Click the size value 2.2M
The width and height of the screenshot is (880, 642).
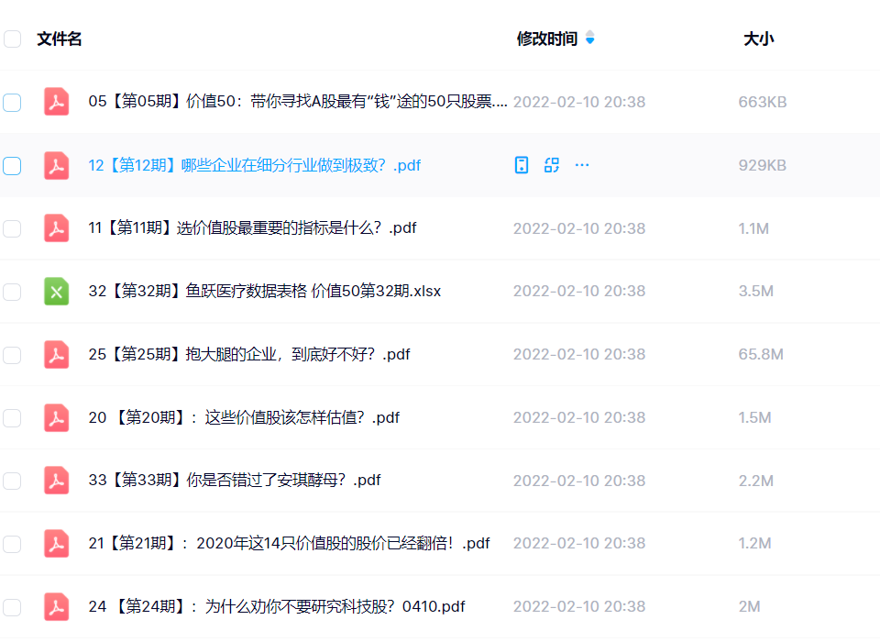[x=755, y=481]
